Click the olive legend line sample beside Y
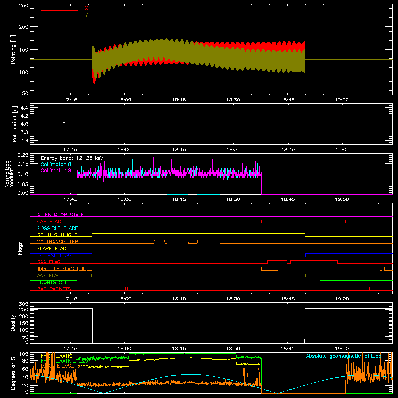Screen dimensions: 398x398 pyautogui.click(x=59, y=17)
